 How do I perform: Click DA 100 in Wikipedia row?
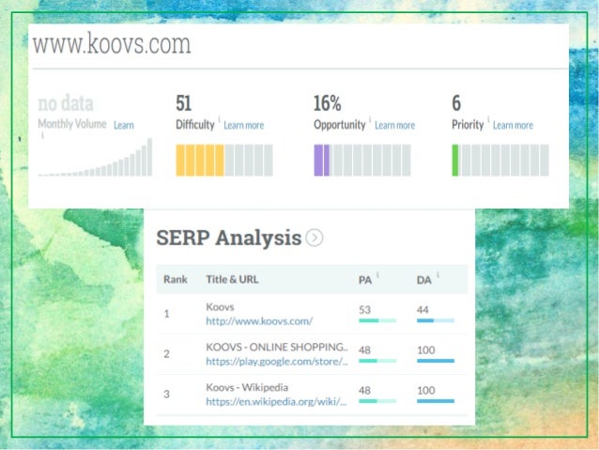point(426,391)
